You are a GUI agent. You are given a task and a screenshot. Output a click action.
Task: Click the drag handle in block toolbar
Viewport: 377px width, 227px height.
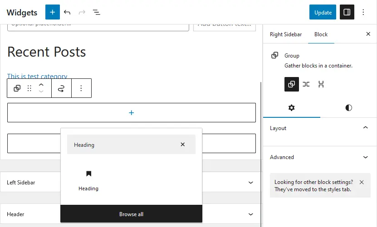point(29,88)
